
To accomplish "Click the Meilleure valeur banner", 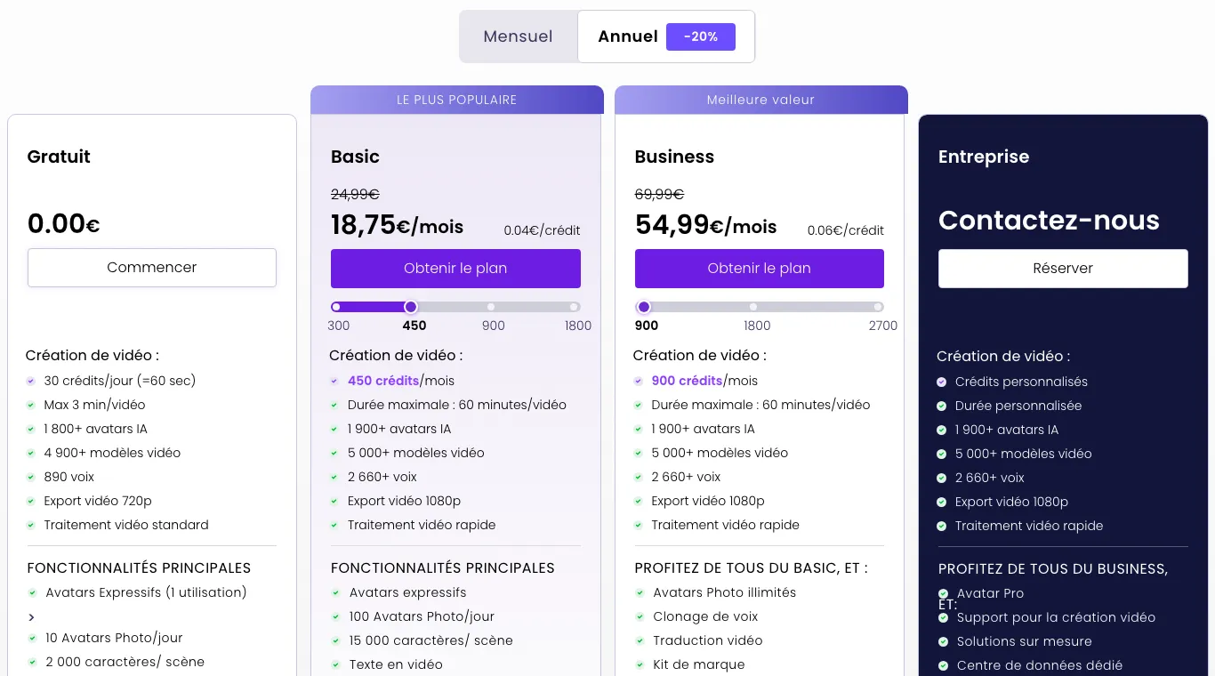I will tap(761, 100).
